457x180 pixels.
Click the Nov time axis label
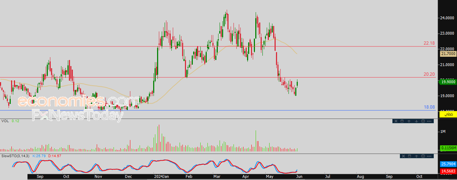point(98,176)
